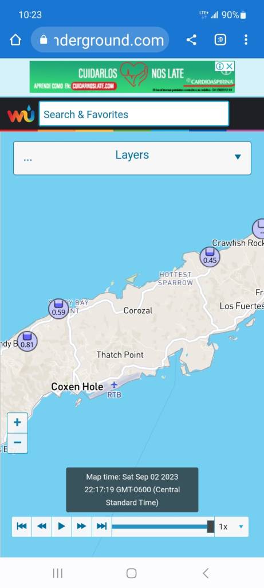Focus the Search & Favorites field
The image size is (264, 588).
tap(133, 114)
